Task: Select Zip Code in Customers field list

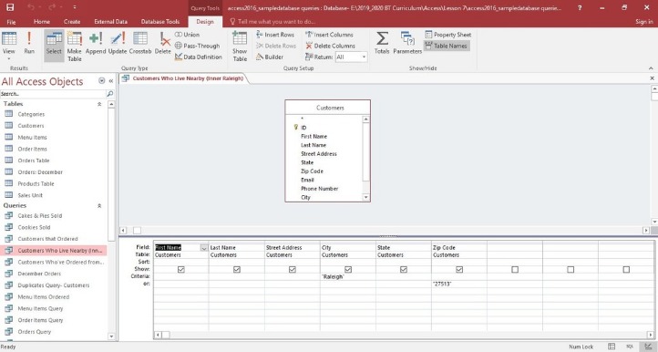Action: [x=312, y=171]
